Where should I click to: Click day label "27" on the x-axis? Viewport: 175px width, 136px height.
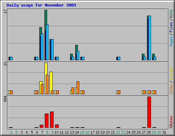144,132
